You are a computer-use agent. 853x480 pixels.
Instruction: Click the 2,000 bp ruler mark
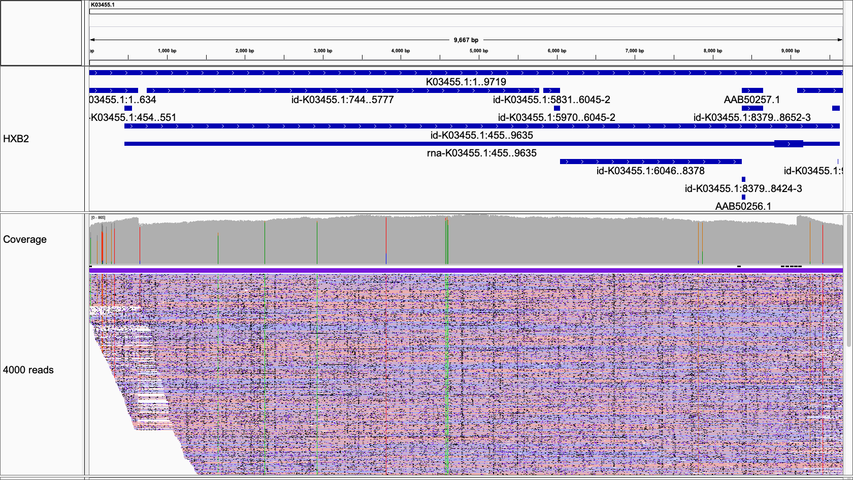coord(245,51)
